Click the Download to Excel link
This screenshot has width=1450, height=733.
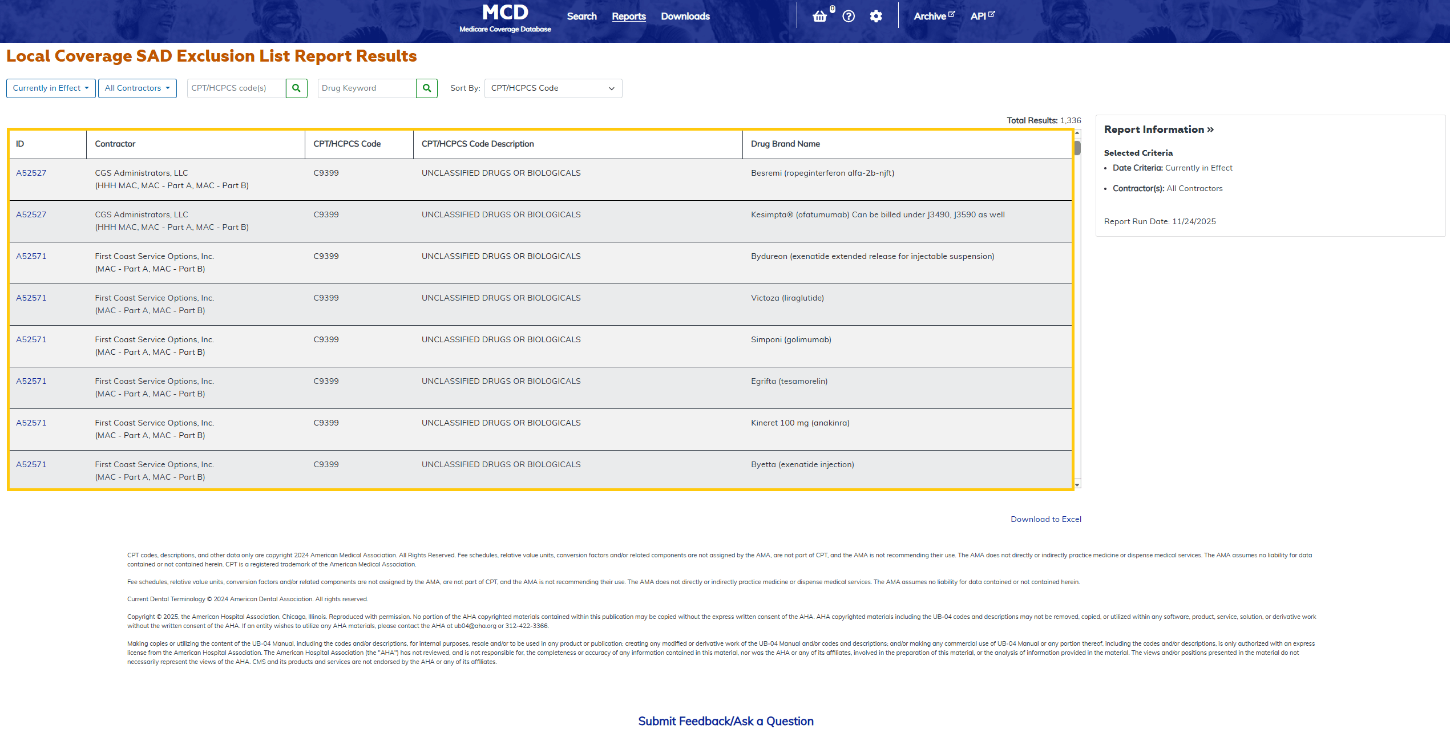[x=1045, y=519]
